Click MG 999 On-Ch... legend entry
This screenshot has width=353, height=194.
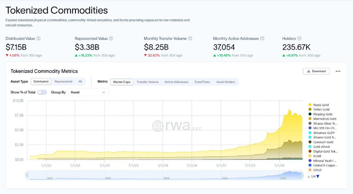pyautogui.click(x=323, y=128)
